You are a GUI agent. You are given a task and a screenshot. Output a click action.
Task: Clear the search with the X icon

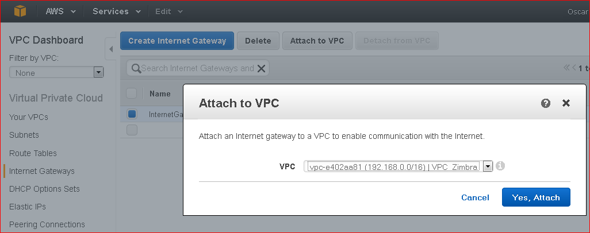[x=261, y=68]
